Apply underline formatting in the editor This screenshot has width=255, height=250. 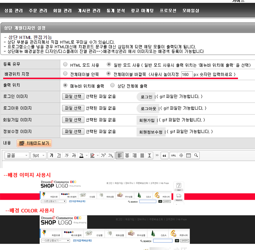pos(59,156)
